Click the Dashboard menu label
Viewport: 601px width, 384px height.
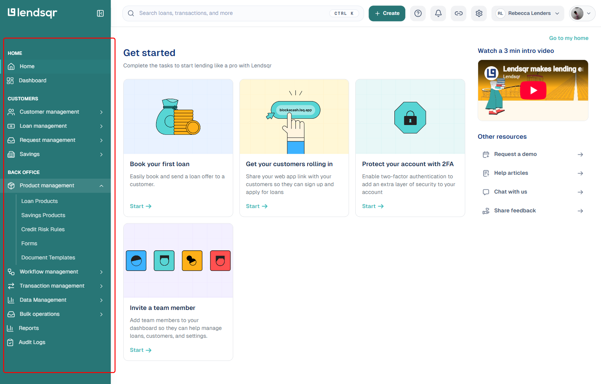point(32,80)
